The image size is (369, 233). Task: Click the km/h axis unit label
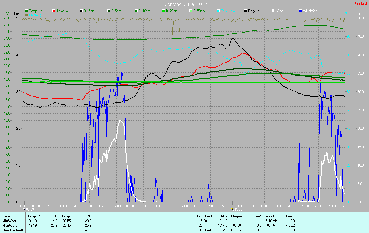[359, 14]
